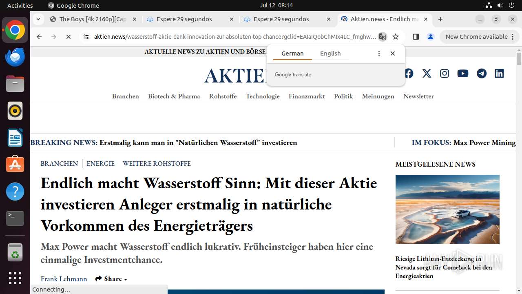Open the Chrome side panel
Image resolution: width=522 pixels, height=294 pixels.
pyautogui.click(x=416, y=37)
